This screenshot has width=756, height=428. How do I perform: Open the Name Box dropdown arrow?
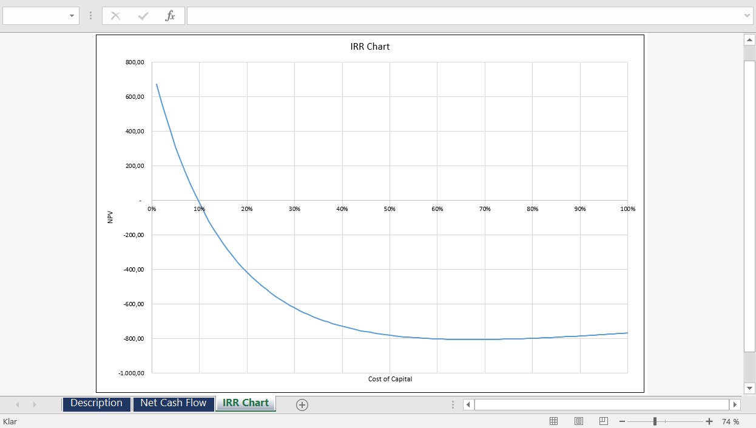click(71, 15)
